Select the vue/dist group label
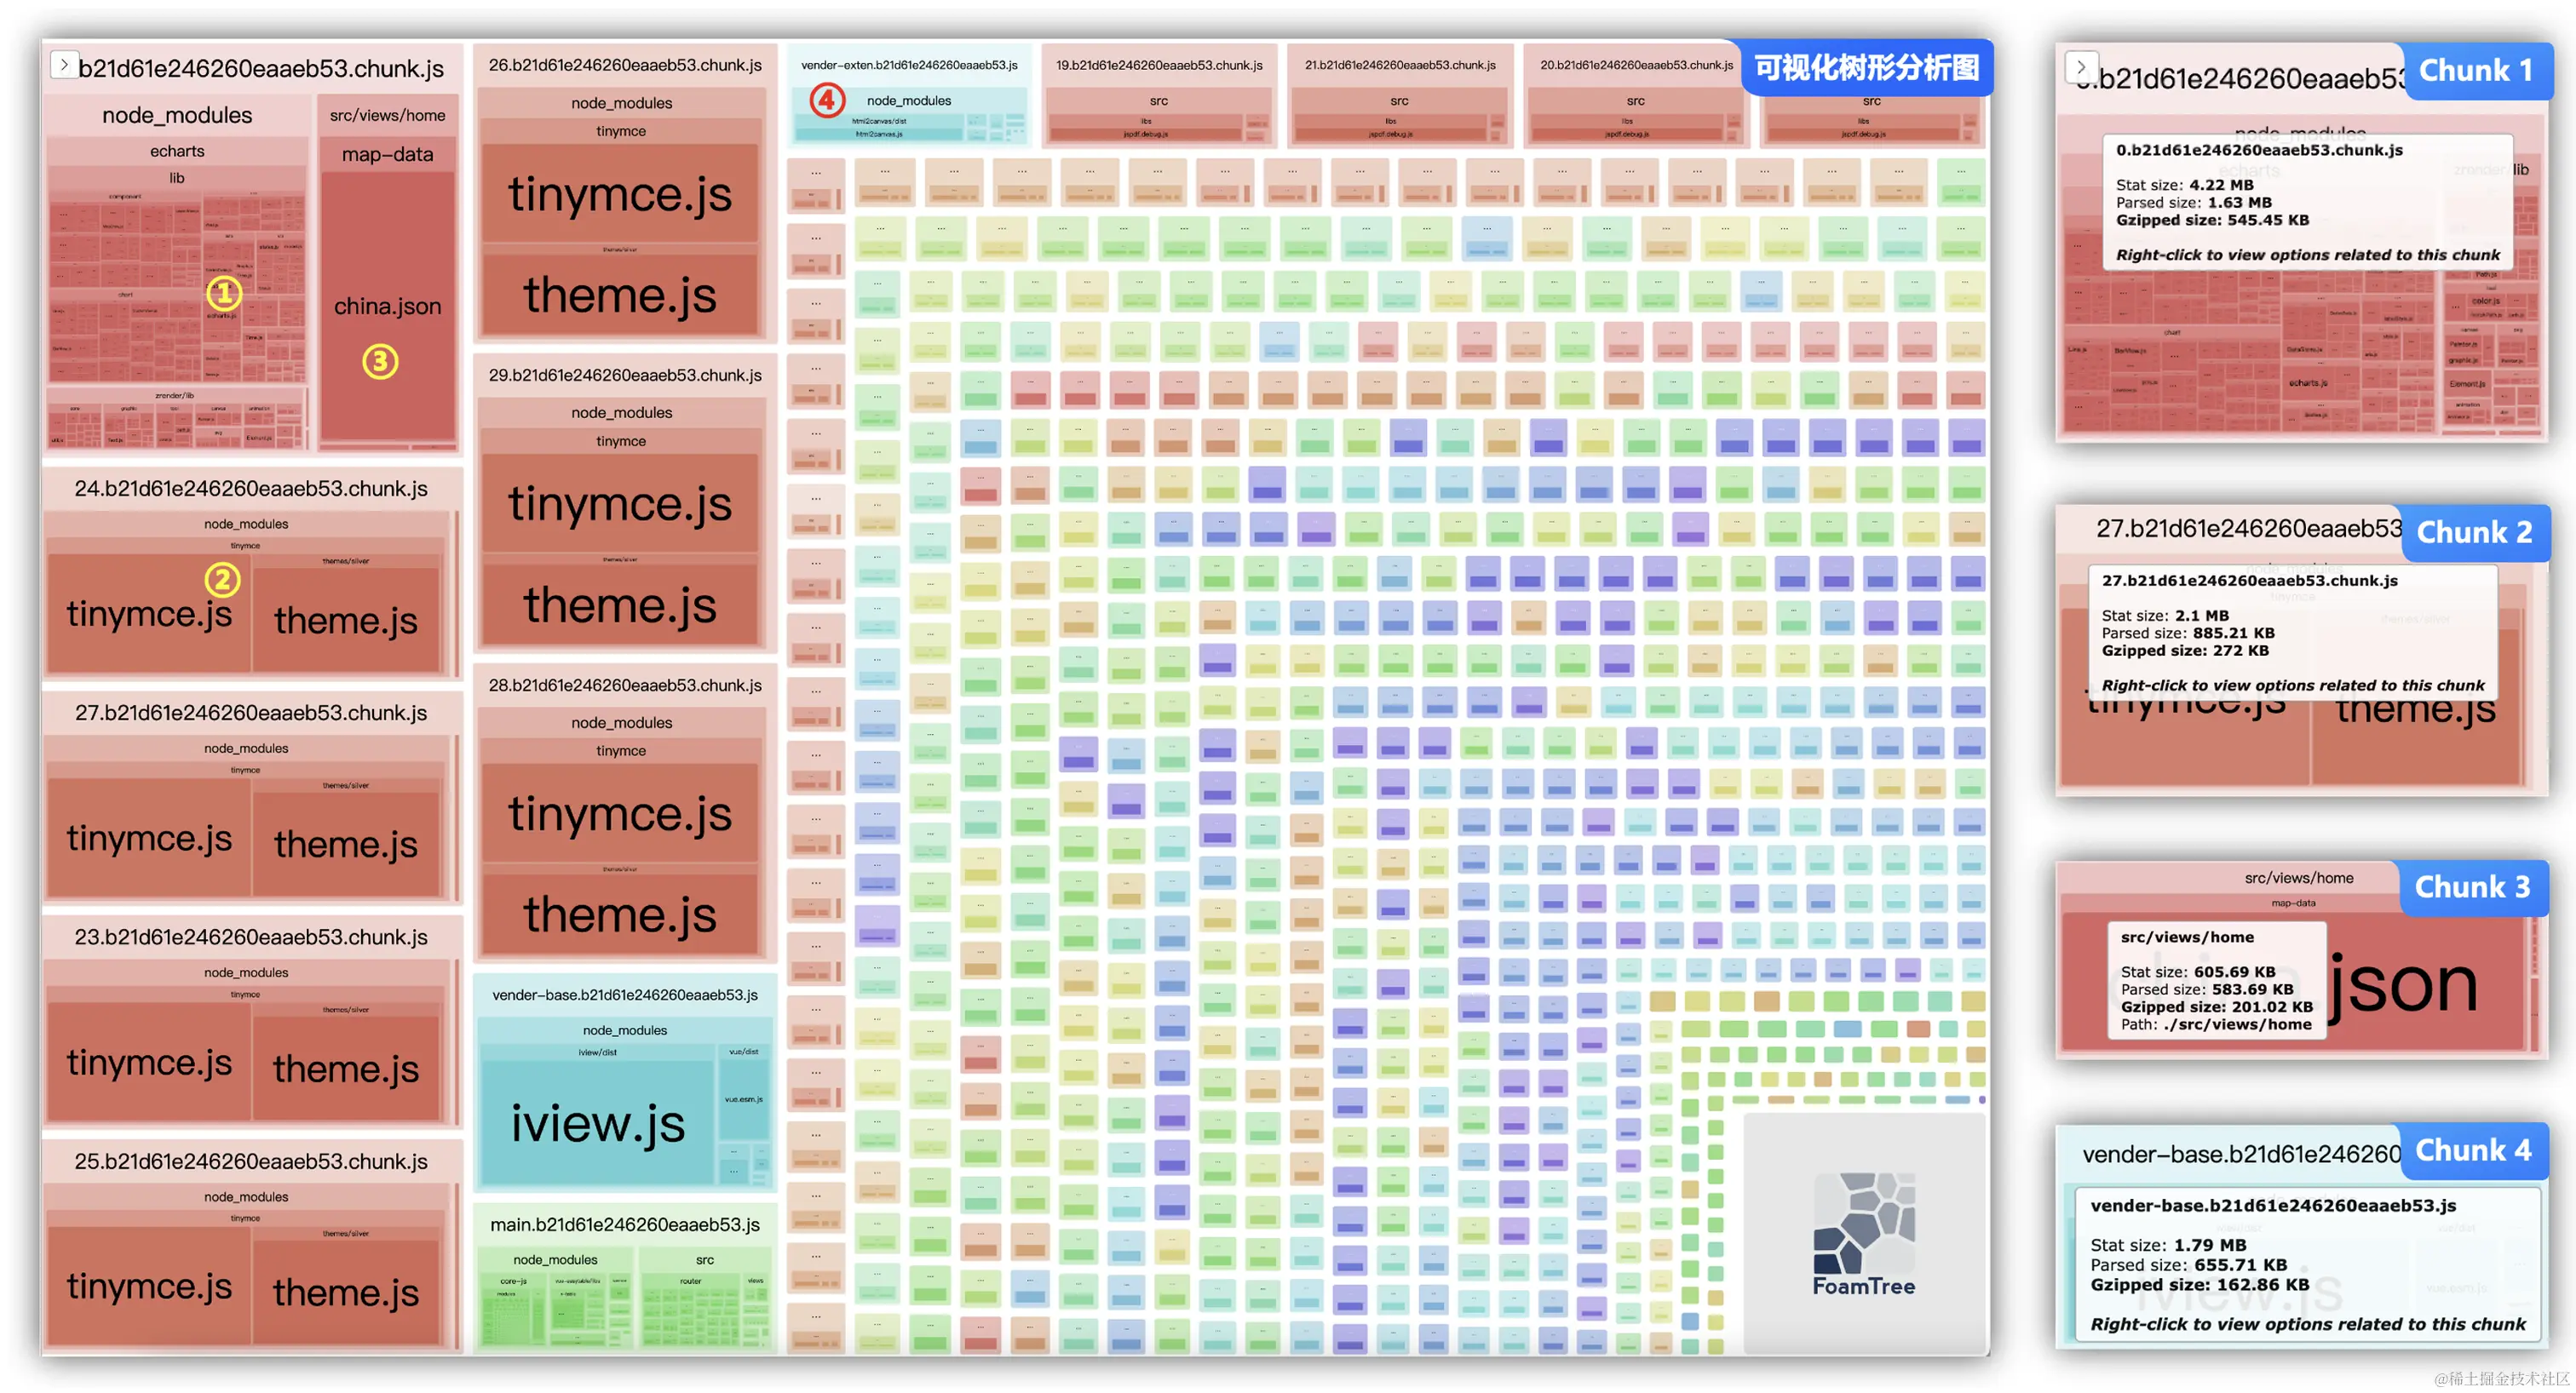2576x1393 pixels. (743, 1052)
